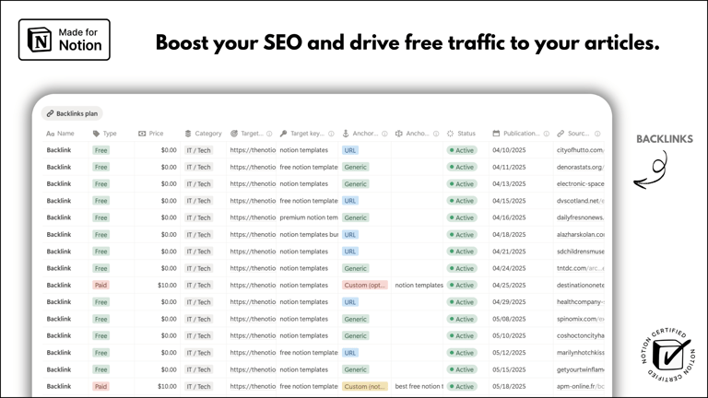Image resolution: width=708 pixels, height=398 pixels.
Task: Open info icon beside Target keyword column
Action: coord(331,134)
